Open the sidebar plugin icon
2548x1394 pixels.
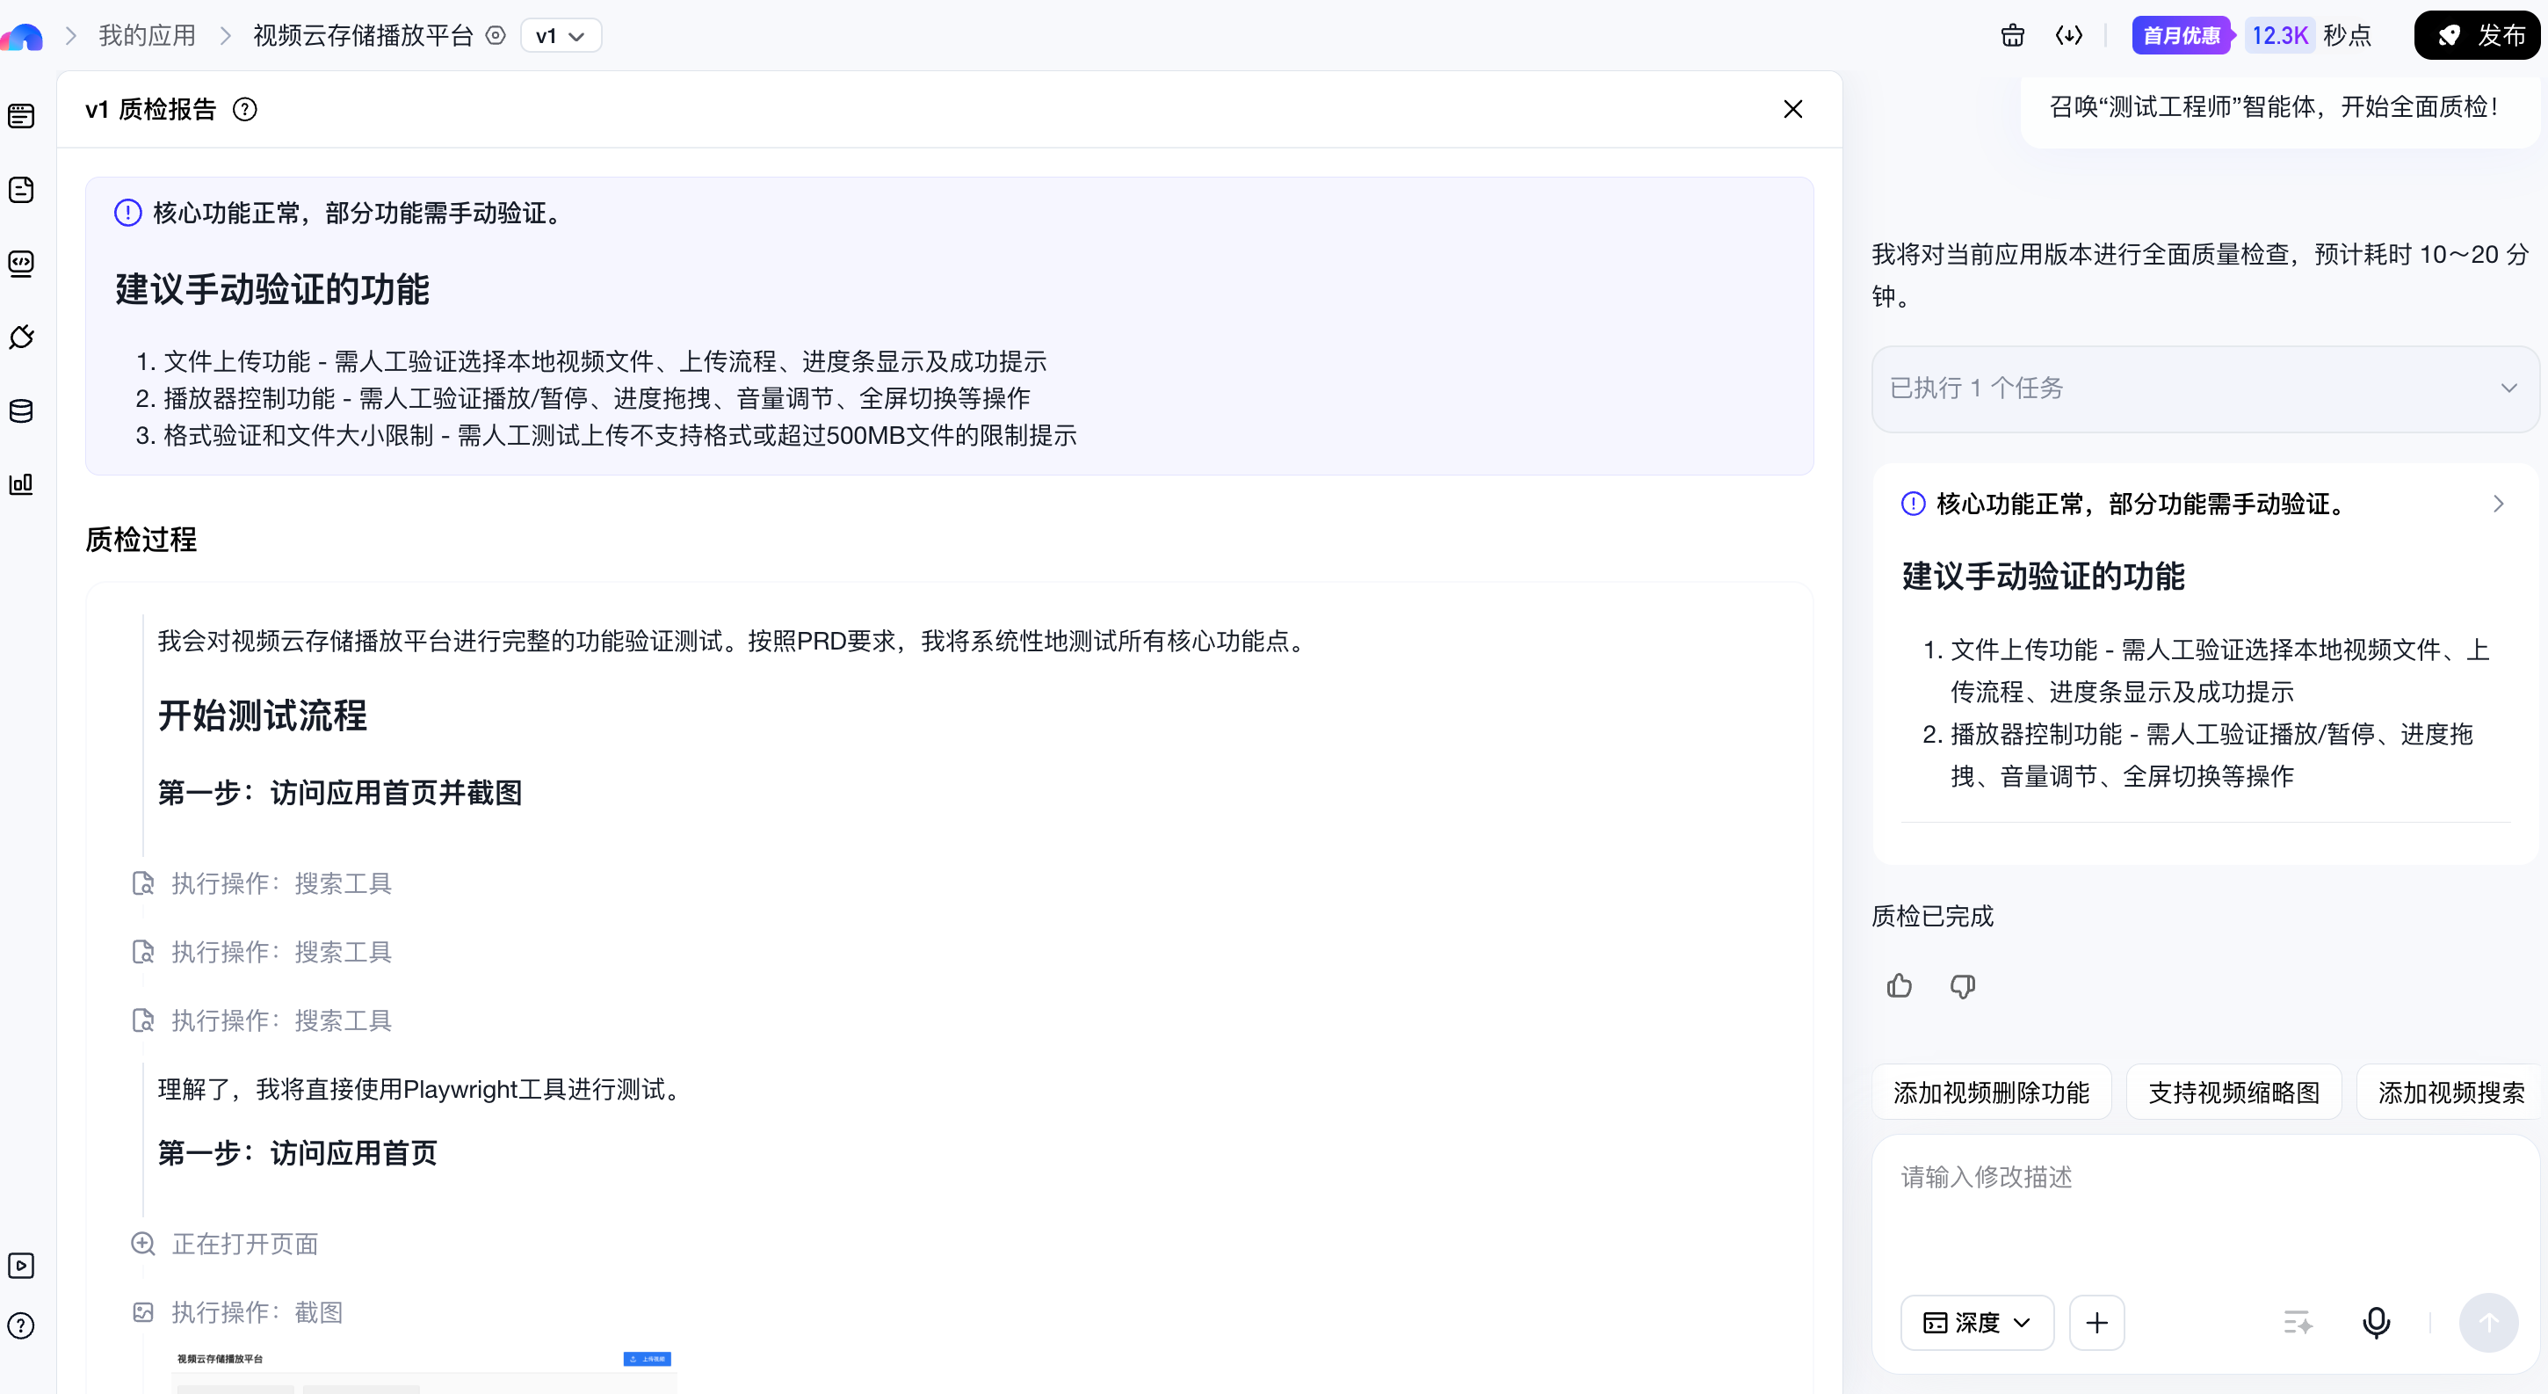(21, 337)
